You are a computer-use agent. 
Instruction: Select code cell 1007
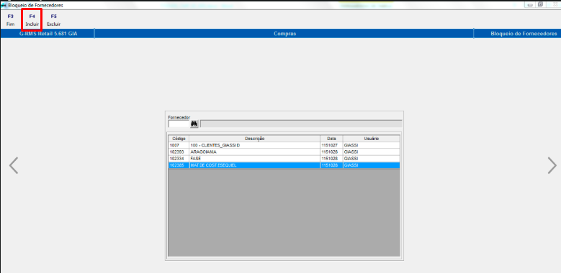179,145
